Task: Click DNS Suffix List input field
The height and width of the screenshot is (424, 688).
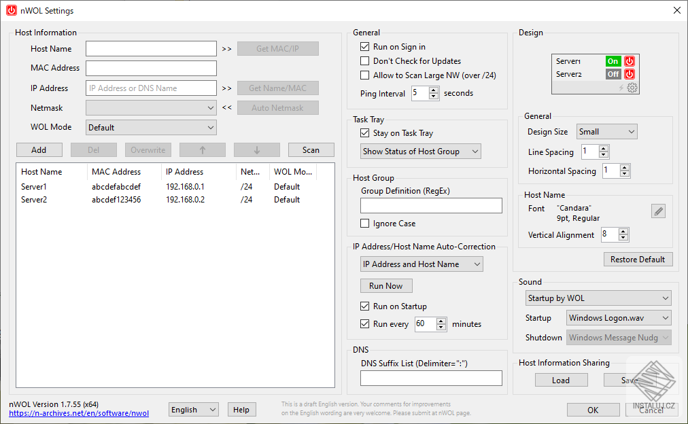Action: 431,378
